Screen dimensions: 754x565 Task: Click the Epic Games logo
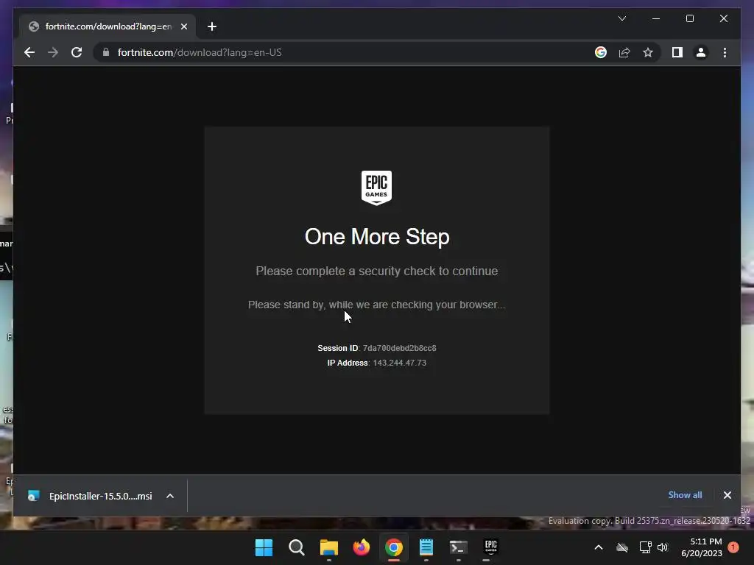[376, 188]
